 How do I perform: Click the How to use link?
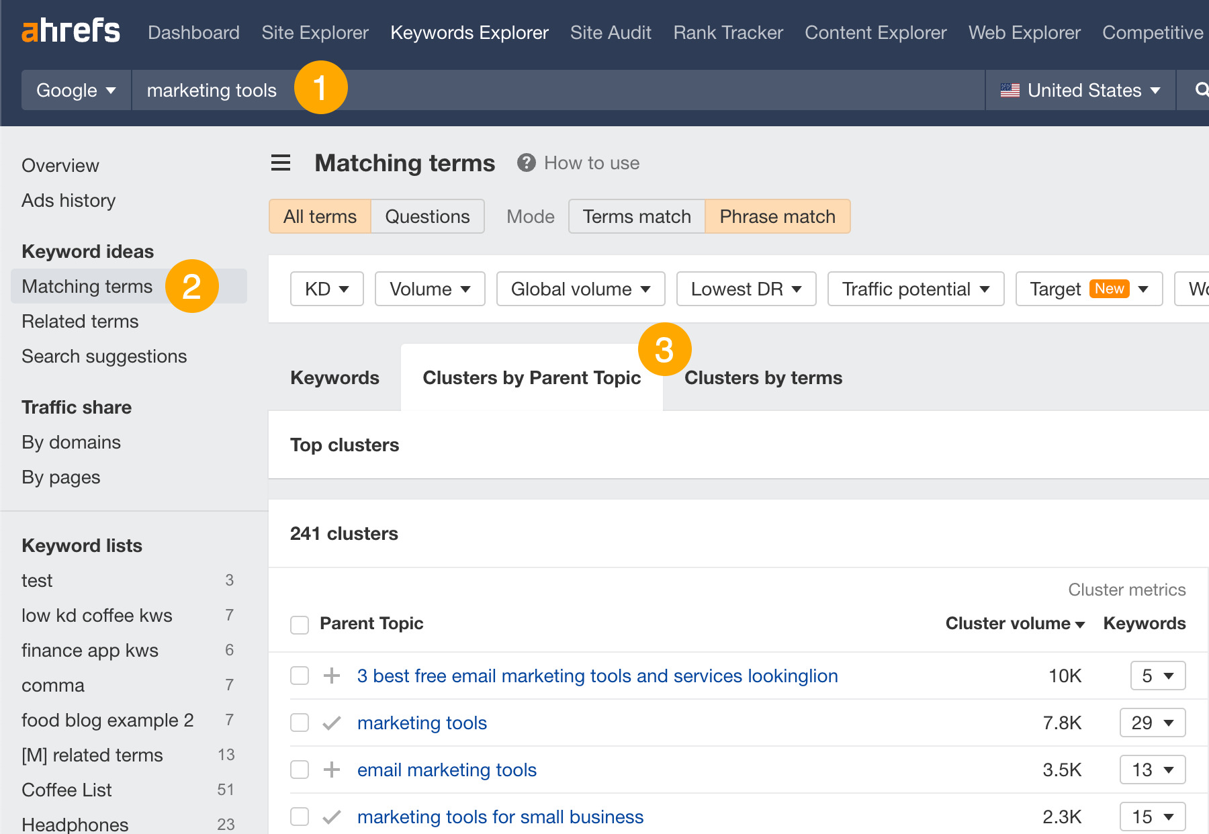592,163
